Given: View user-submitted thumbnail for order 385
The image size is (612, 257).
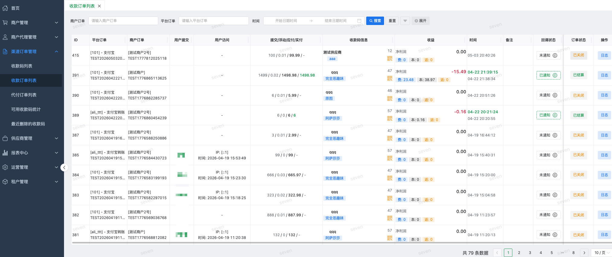Looking at the screenshot, I should tap(181, 155).
